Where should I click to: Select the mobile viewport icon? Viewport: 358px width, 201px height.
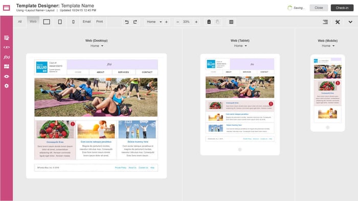(x=73, y=21)
